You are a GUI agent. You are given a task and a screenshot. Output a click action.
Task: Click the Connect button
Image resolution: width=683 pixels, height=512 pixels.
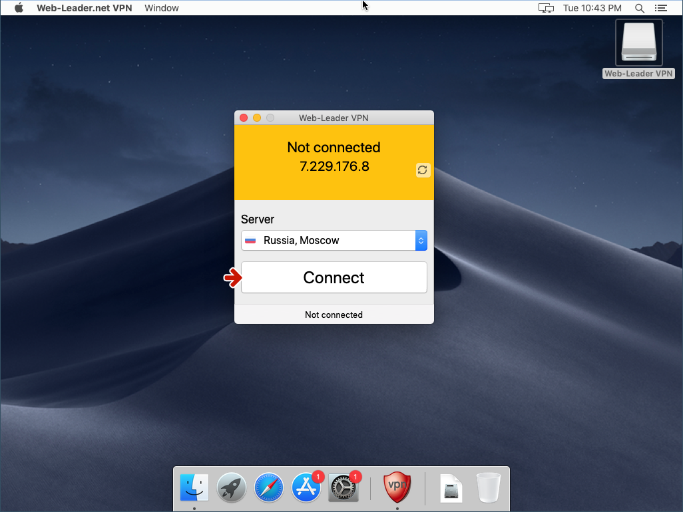pyautogui.click(x=334, y=277)
